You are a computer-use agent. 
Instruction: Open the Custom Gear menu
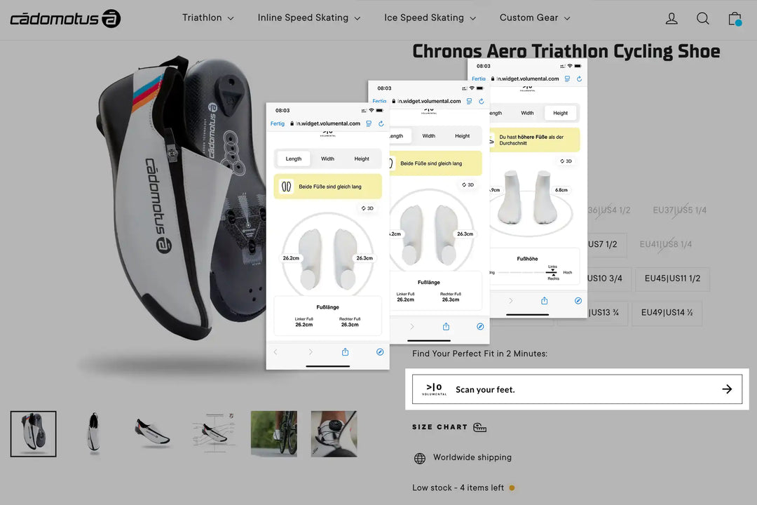click(x=534, y=18)
